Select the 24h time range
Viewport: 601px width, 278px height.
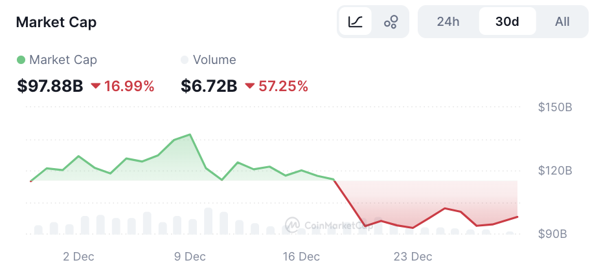point(448,21)
